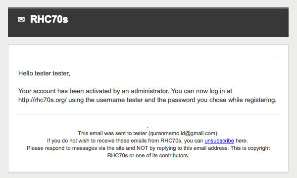Click the horizontal divider below the message body

pyautogui.click(x=148, y=114)
